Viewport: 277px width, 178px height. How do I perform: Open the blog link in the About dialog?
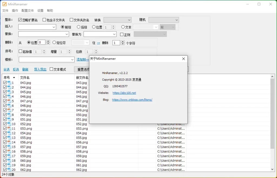click(x=132, y=99)
